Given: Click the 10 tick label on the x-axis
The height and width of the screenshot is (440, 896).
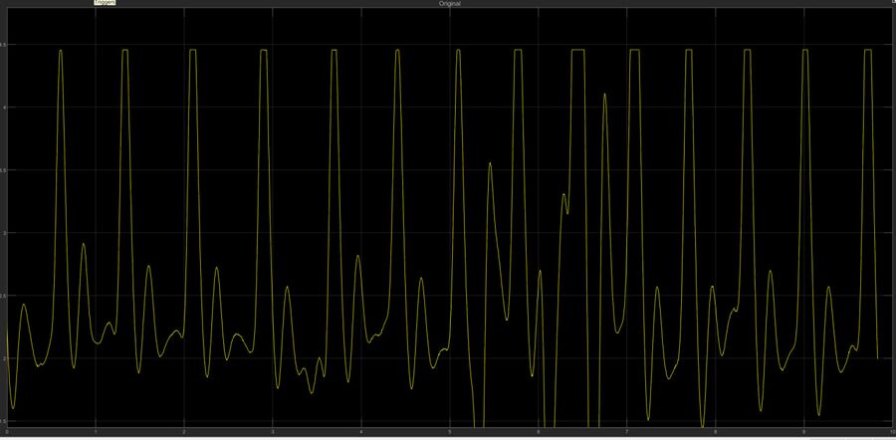Looking at the screenshot, I should [x=888, y=433].
